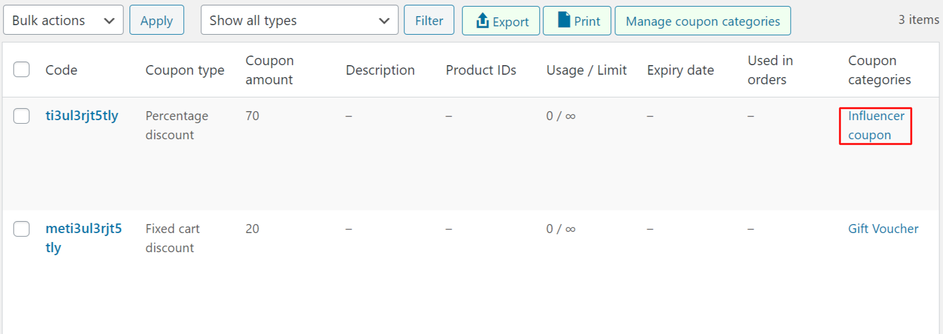Open Manage coupon categories
The image size is (943, 334).
tap(703, 21)
